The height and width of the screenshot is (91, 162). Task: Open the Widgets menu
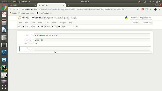63,22
